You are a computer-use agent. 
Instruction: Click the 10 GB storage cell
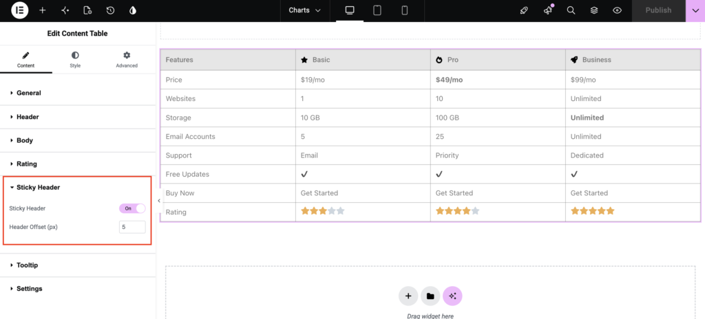pos(363,118)
